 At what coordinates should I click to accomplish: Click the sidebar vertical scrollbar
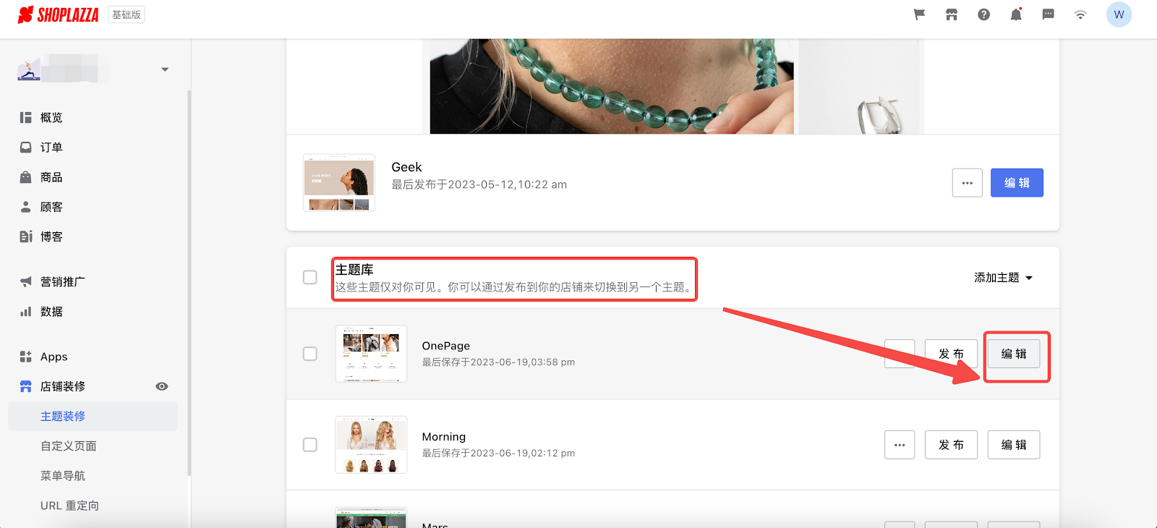pyautogui.click(x=189, y=282)
